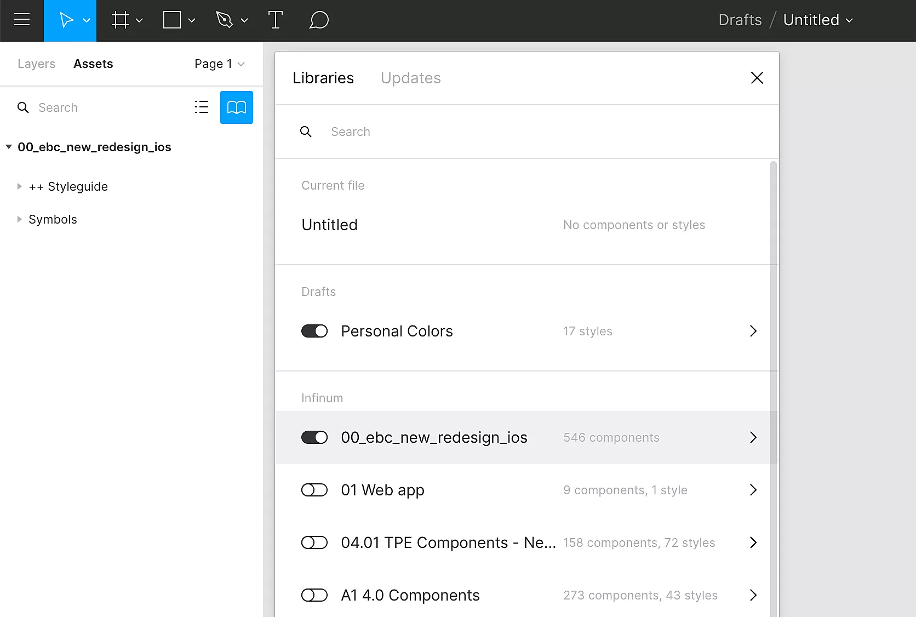The width and height of the screenshot is (916, 617).
Task: Select the Rectangle shape tool
Action: 172,20
